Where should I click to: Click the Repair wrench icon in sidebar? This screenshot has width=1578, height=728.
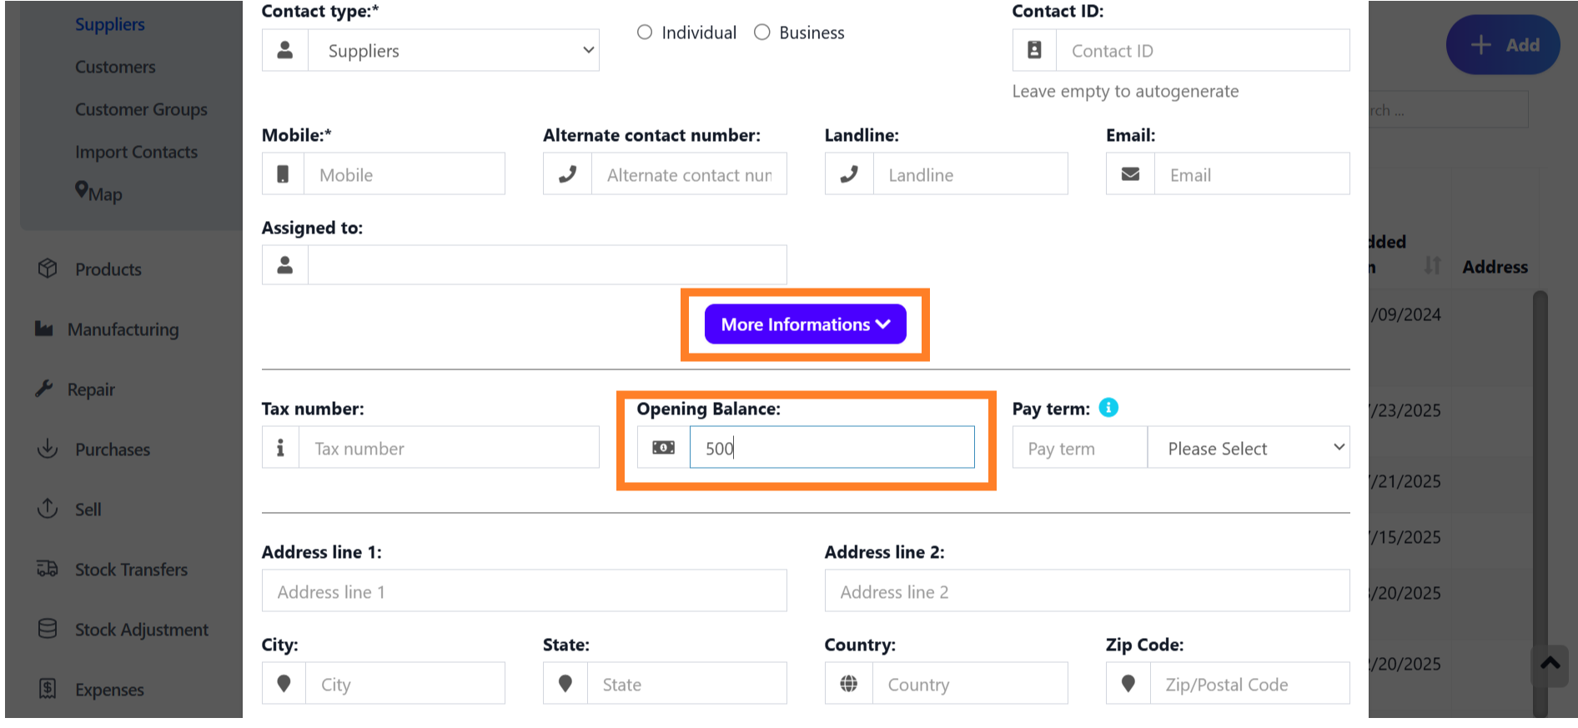click(x=44, y=389)
